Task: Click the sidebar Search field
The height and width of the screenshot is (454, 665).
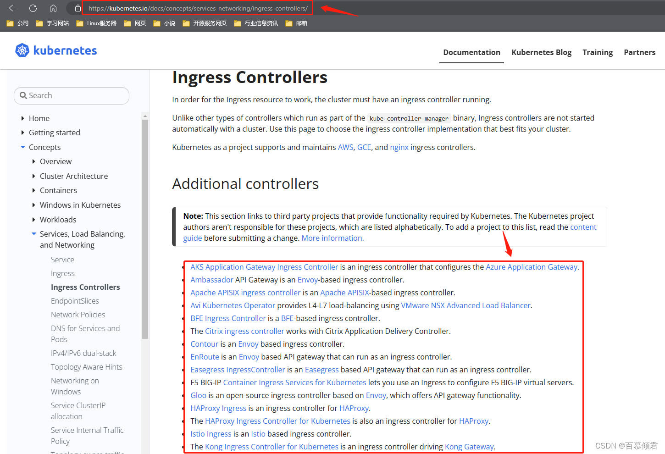Action: pos(72,95)
